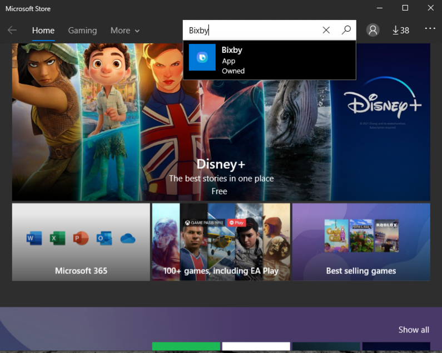
Task: Select the Bixby app icon in suggestions
Action: pos(202,57)
